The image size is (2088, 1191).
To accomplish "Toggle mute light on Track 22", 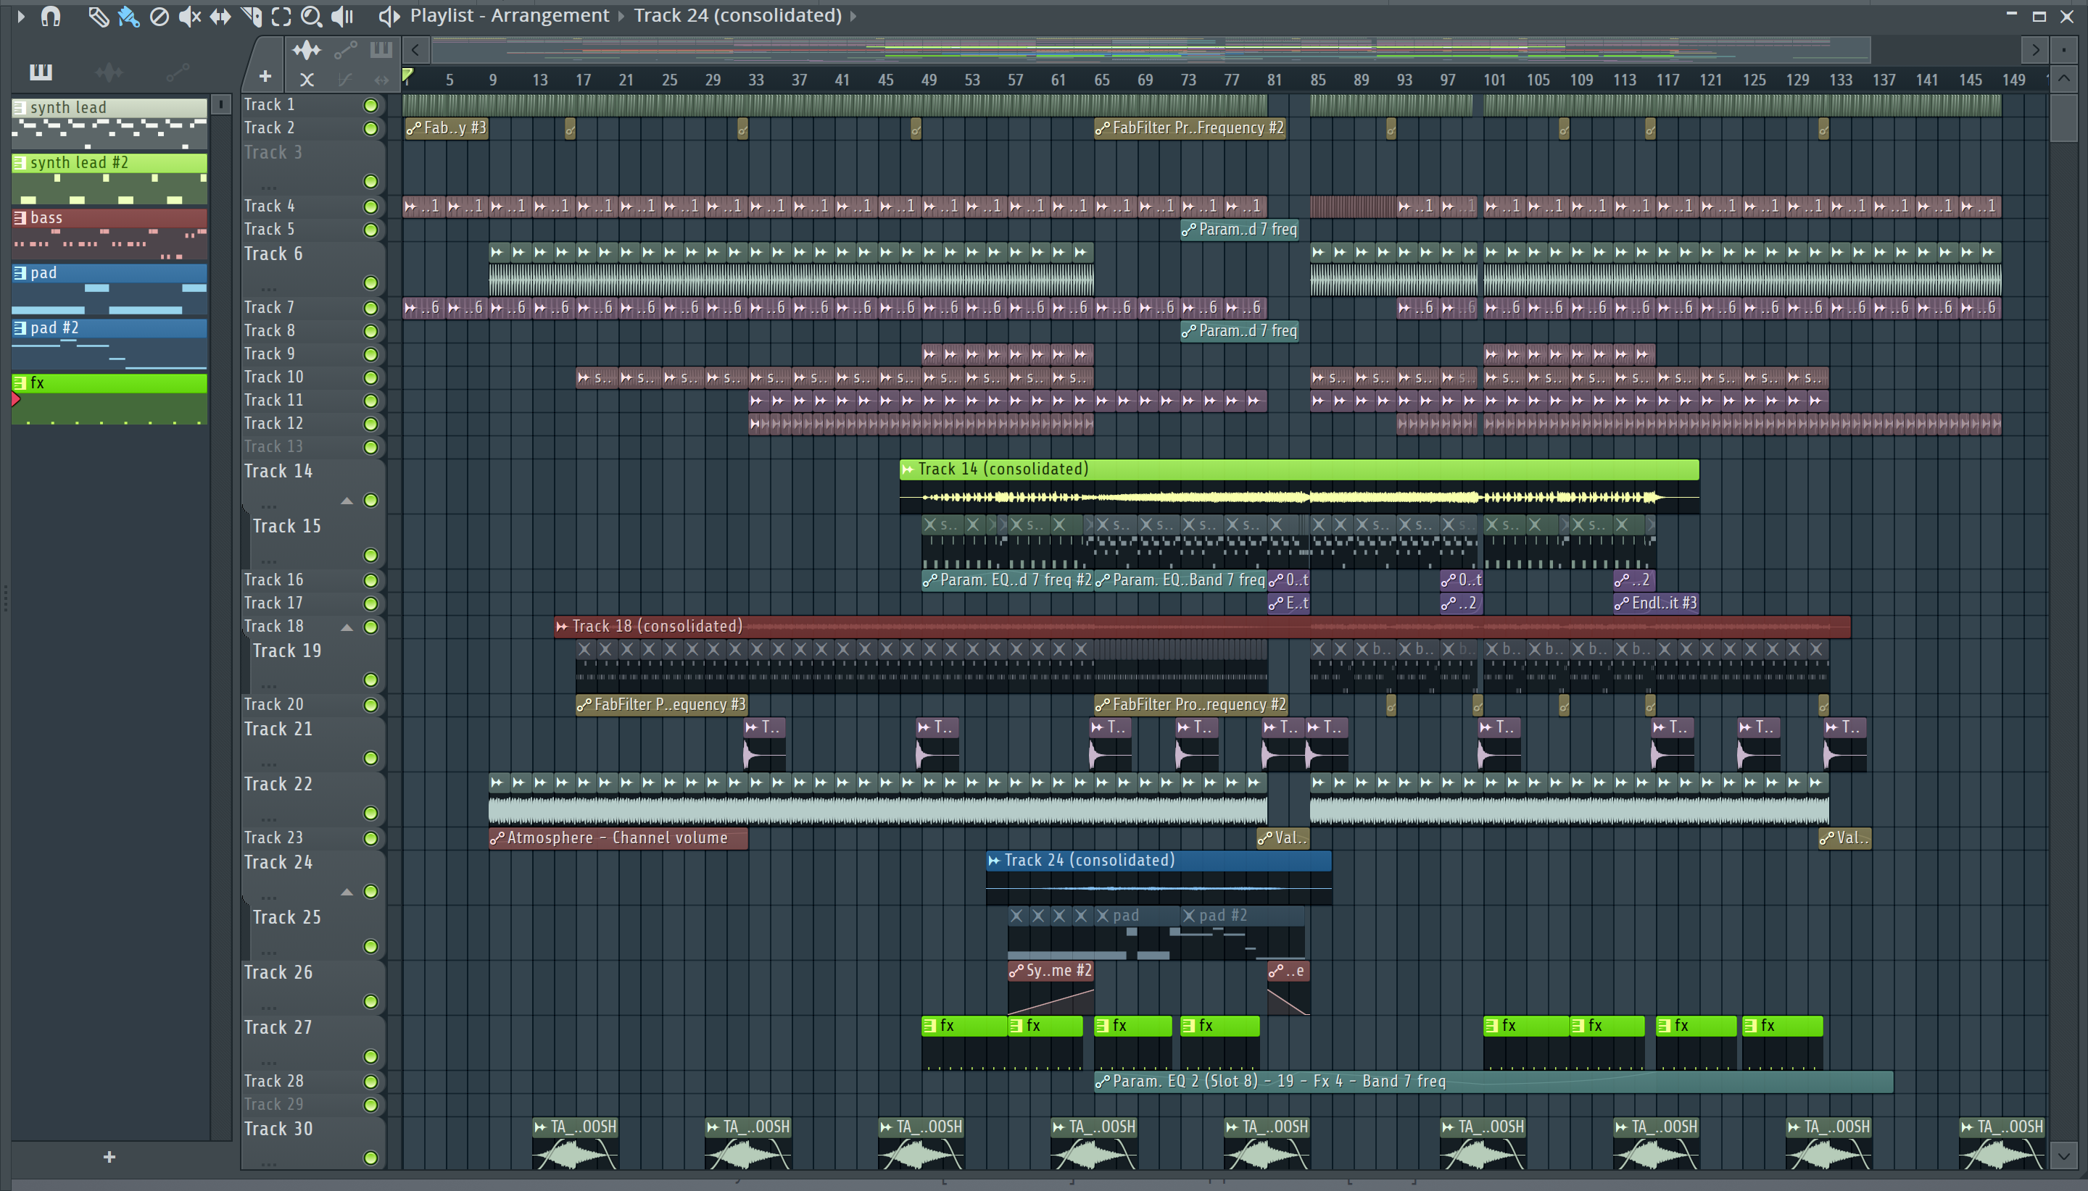I will (x=370, y=813).
